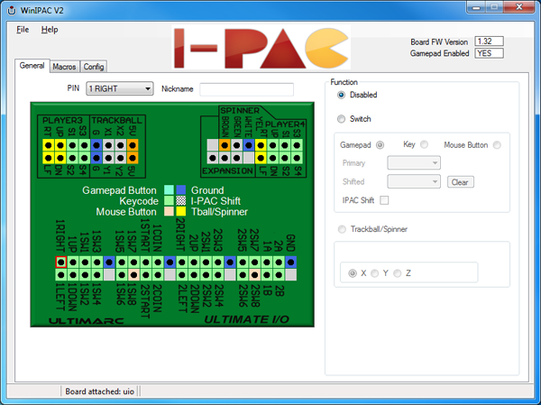541x405 pixels.
Task: Open the Primary dropdown
Action: tap(414, 163)
